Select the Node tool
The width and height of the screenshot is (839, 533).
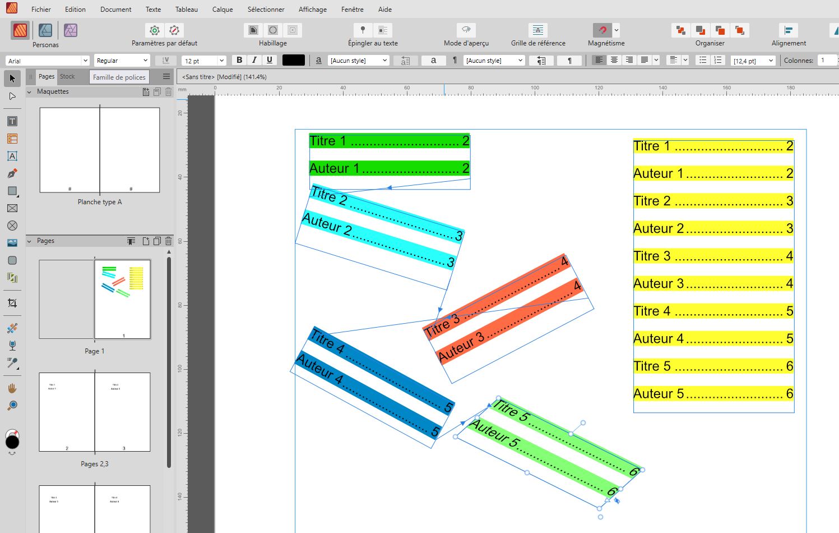coord(12,97)
